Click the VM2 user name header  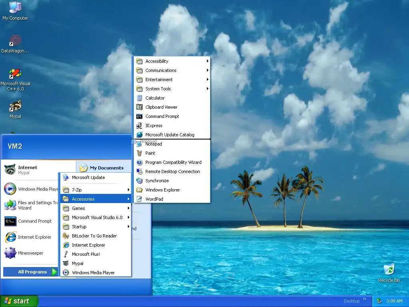15,146
